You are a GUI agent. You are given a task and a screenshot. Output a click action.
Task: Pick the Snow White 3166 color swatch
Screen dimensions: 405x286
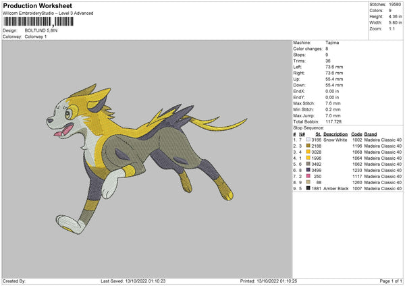(x=308, y=140)
